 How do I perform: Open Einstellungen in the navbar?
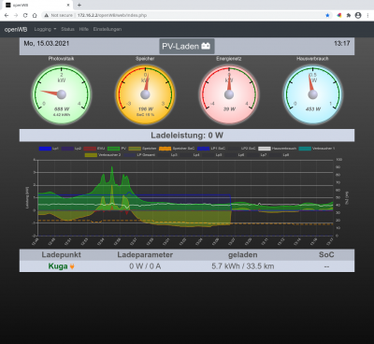(x=108, y=29)
